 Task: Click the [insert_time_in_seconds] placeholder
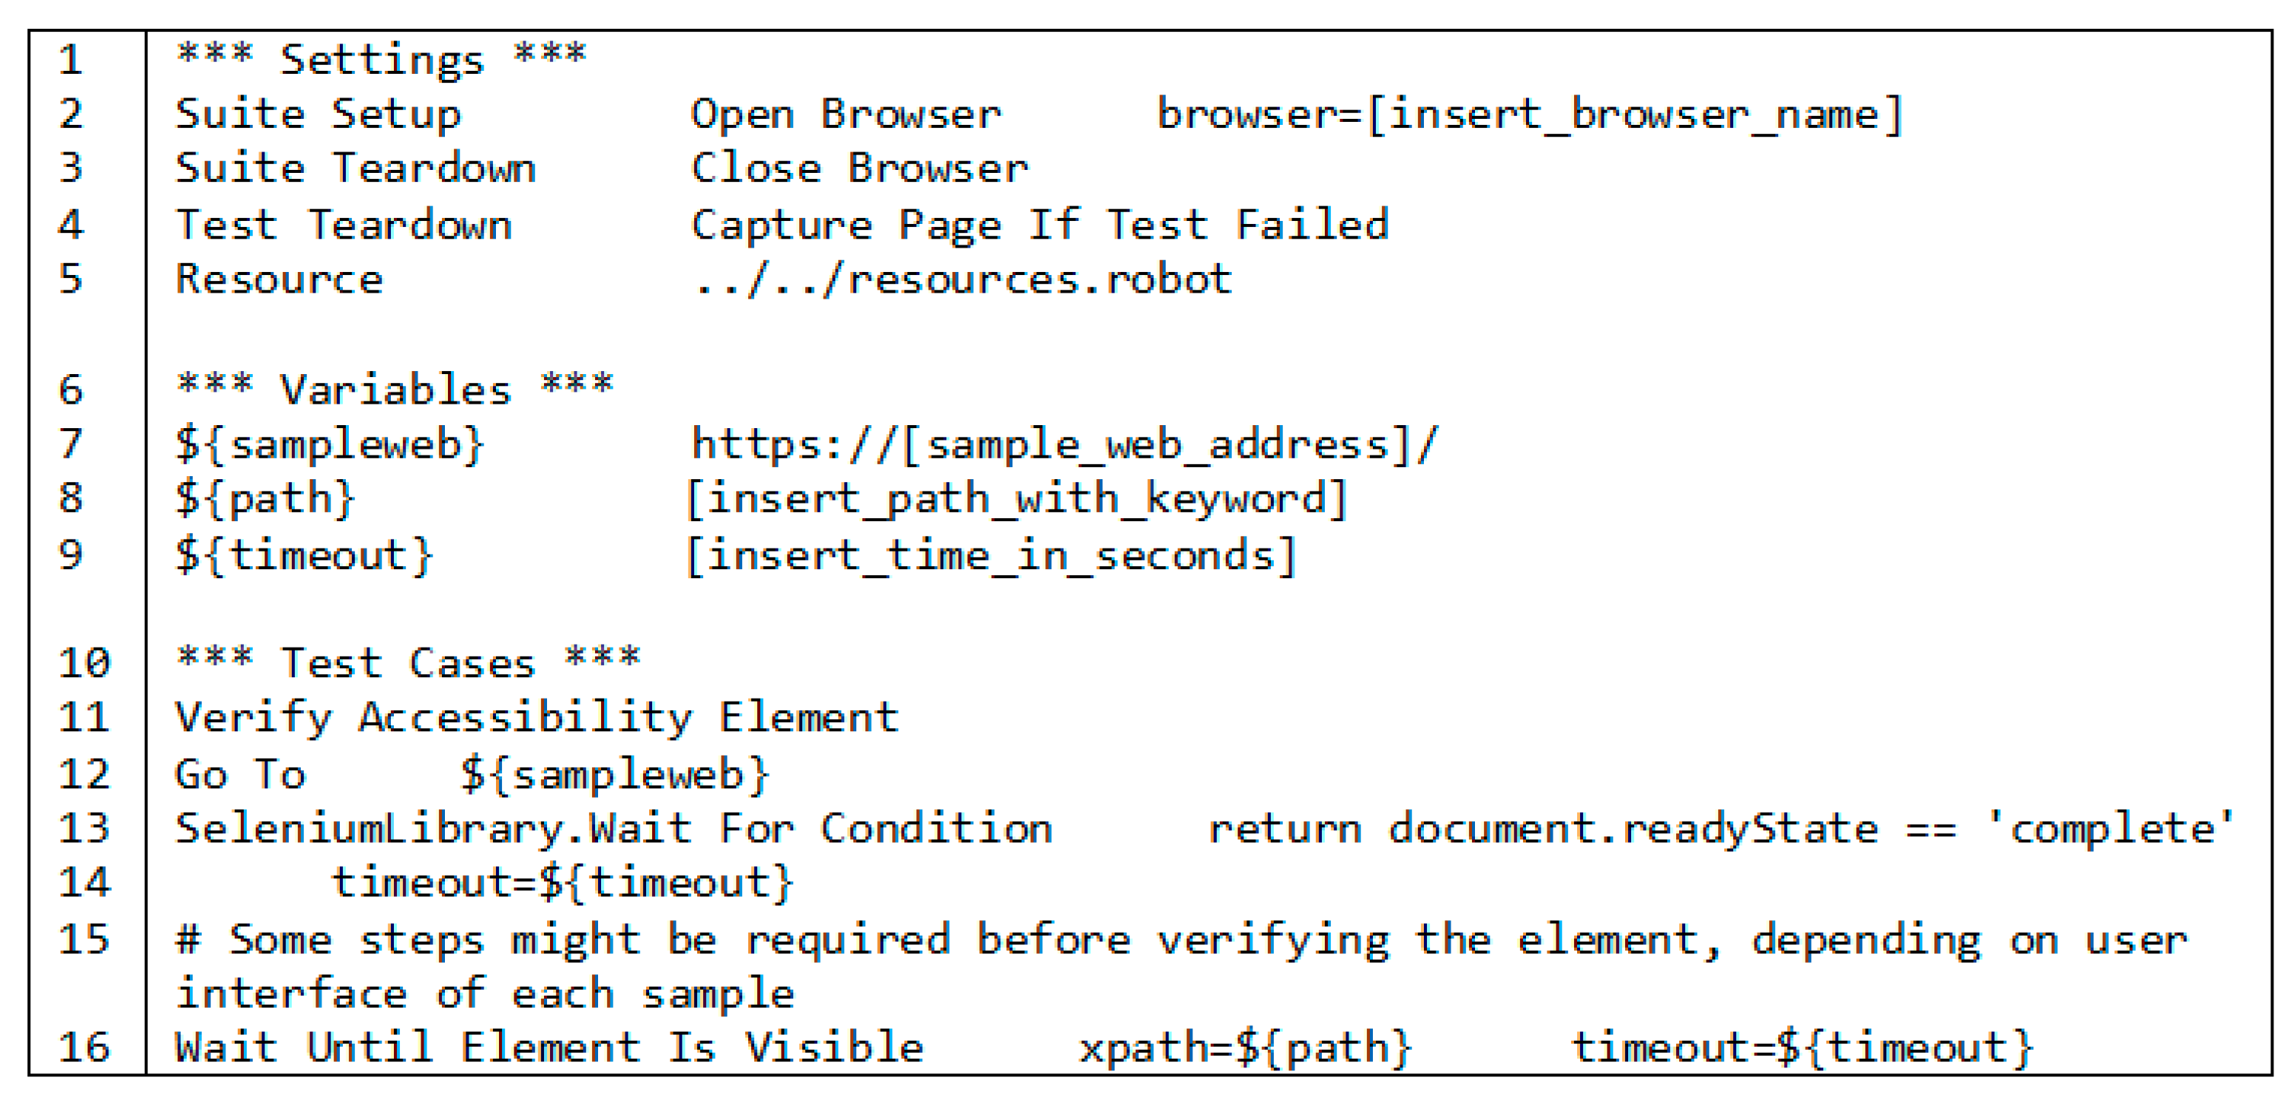[x=990, y=555]
